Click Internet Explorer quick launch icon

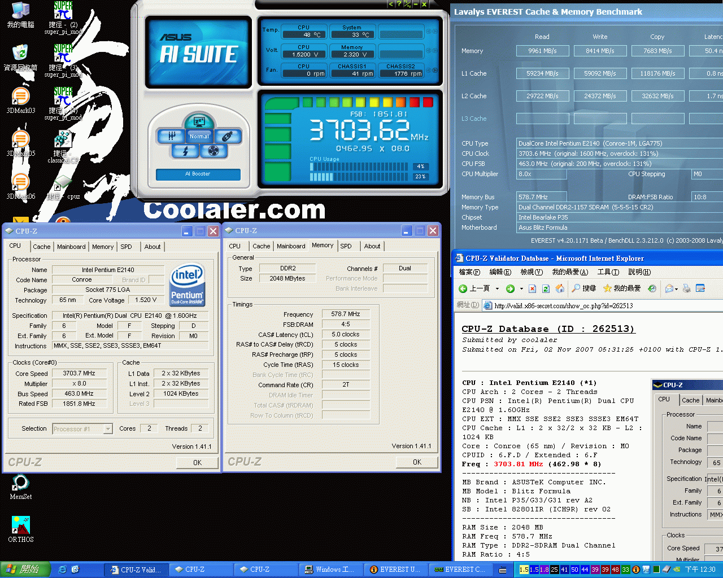click(x=63, y=570)
